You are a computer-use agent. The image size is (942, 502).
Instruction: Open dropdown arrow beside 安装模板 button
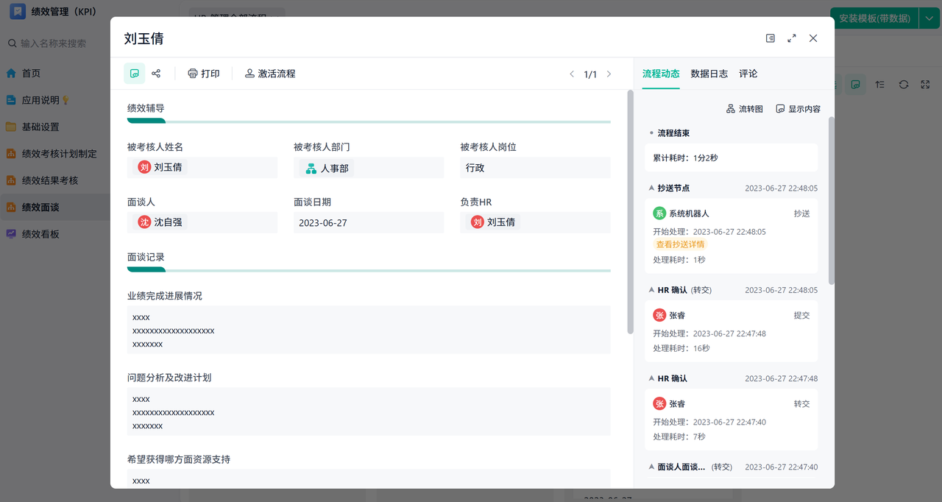(929, 18)
